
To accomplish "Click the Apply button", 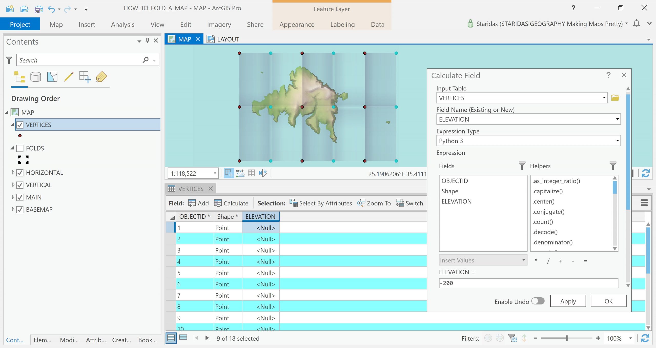I will [568, 301].
